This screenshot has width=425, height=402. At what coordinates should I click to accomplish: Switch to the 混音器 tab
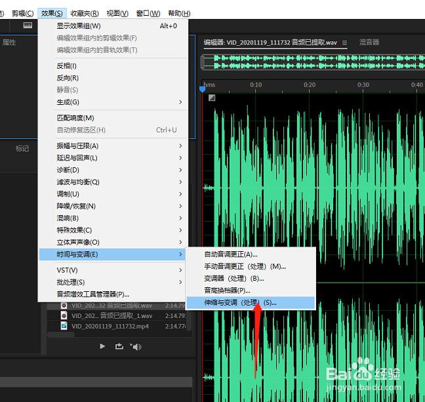pyautogui.click(x=369, y=42)
